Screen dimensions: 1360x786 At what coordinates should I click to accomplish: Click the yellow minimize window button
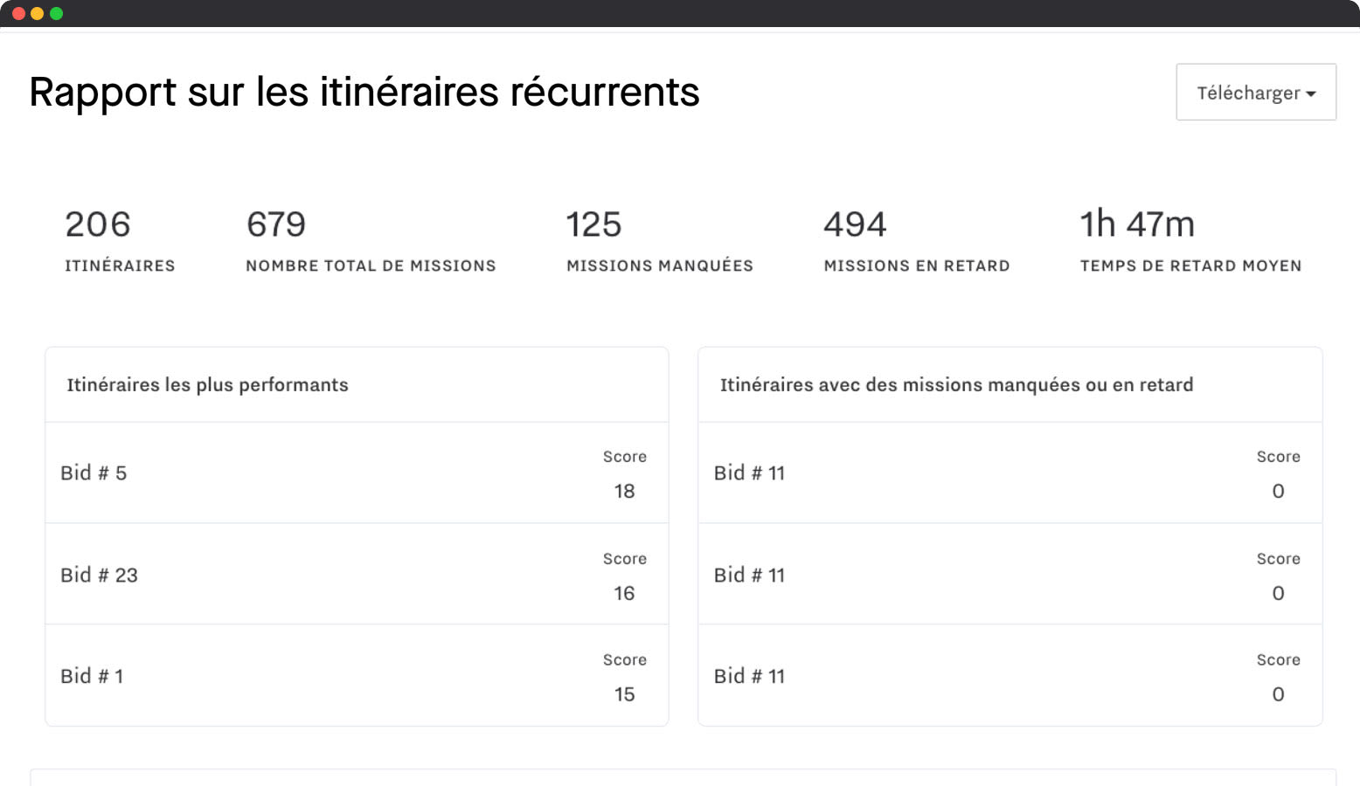(37, 13)
